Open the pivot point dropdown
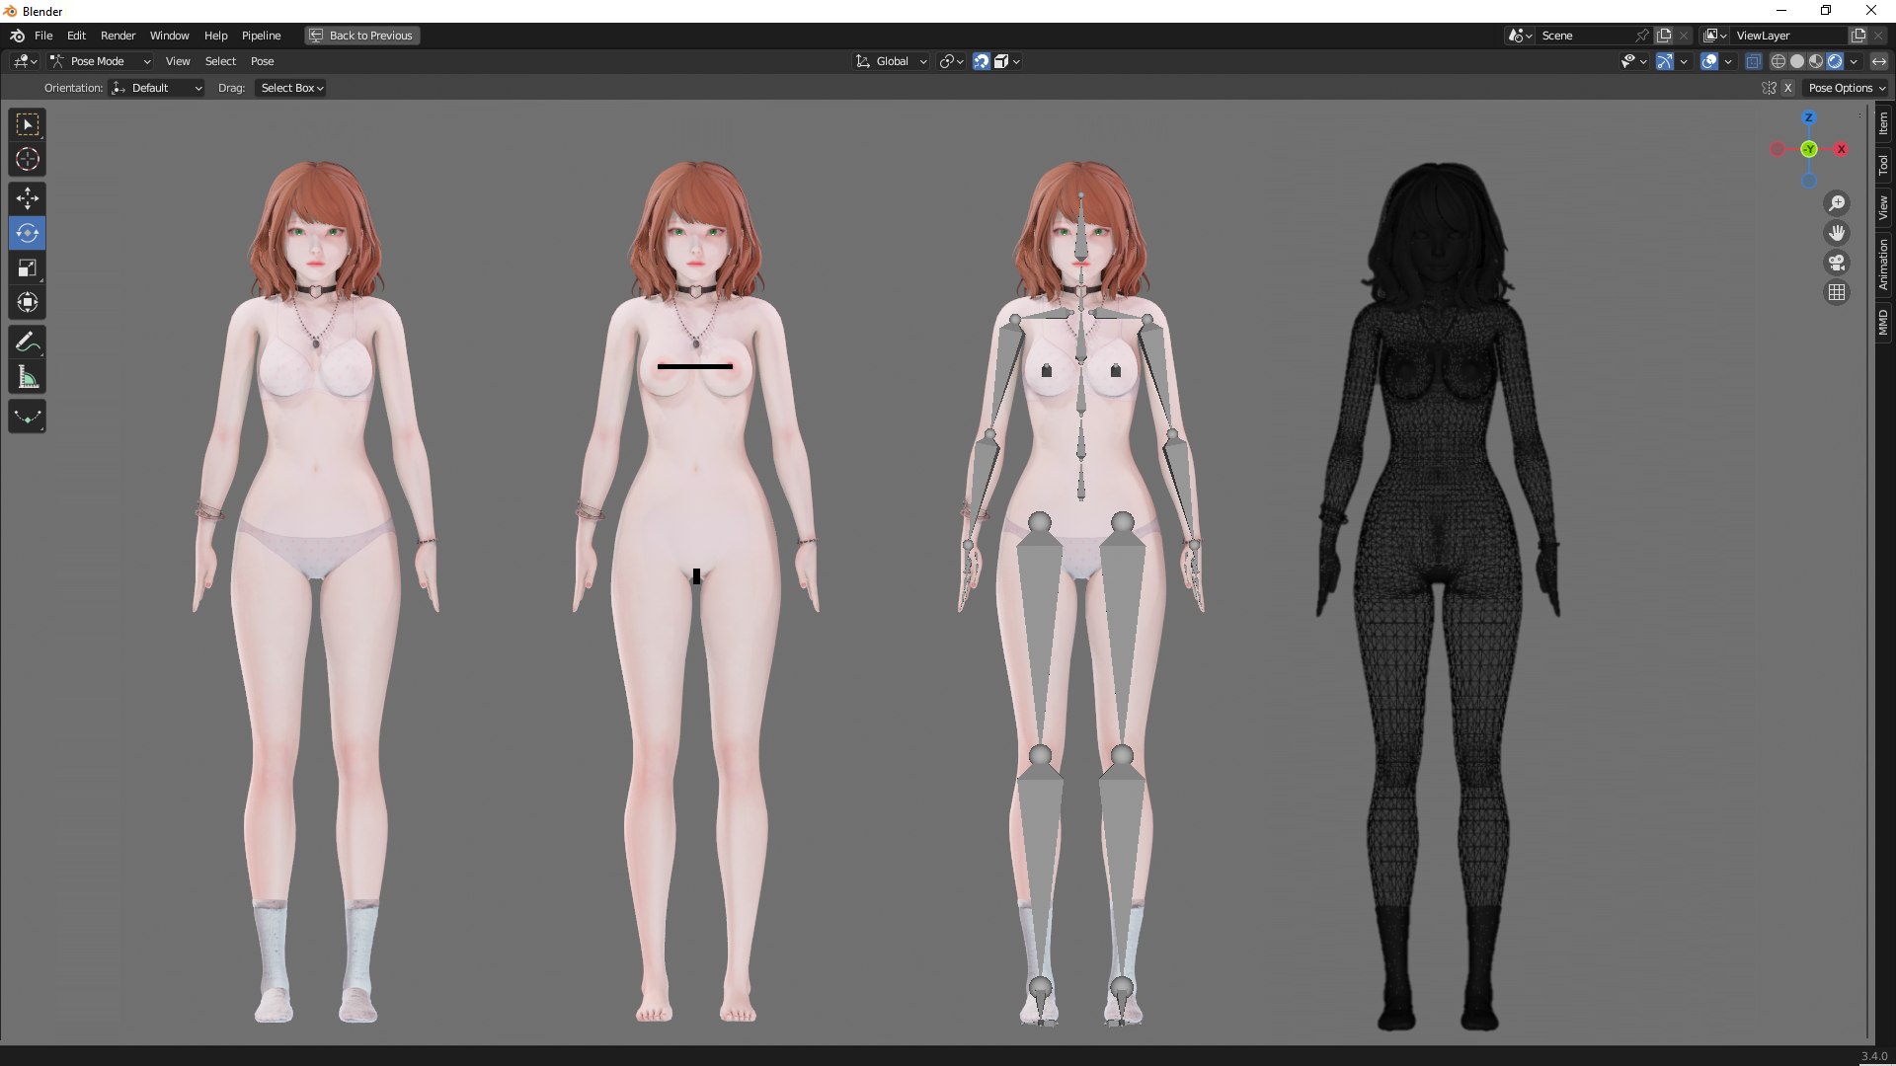 (951, 61)
